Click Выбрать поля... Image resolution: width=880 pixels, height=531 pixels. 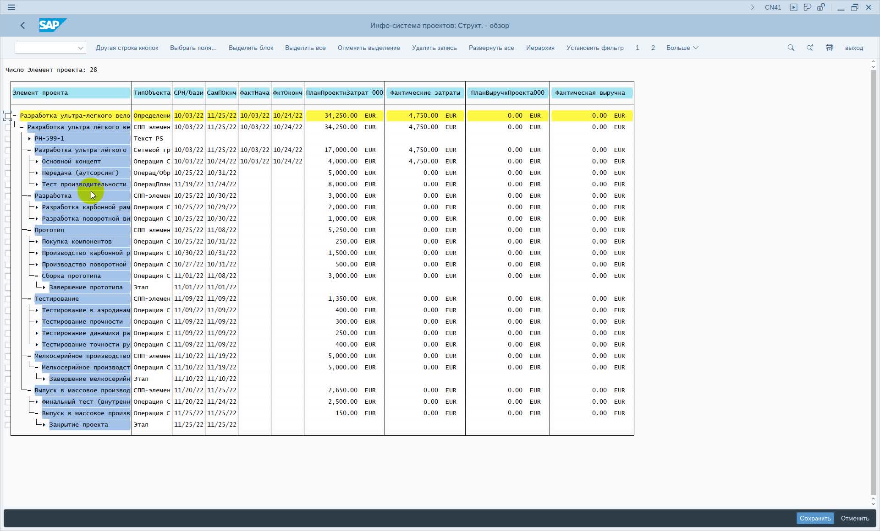[193, 48]
